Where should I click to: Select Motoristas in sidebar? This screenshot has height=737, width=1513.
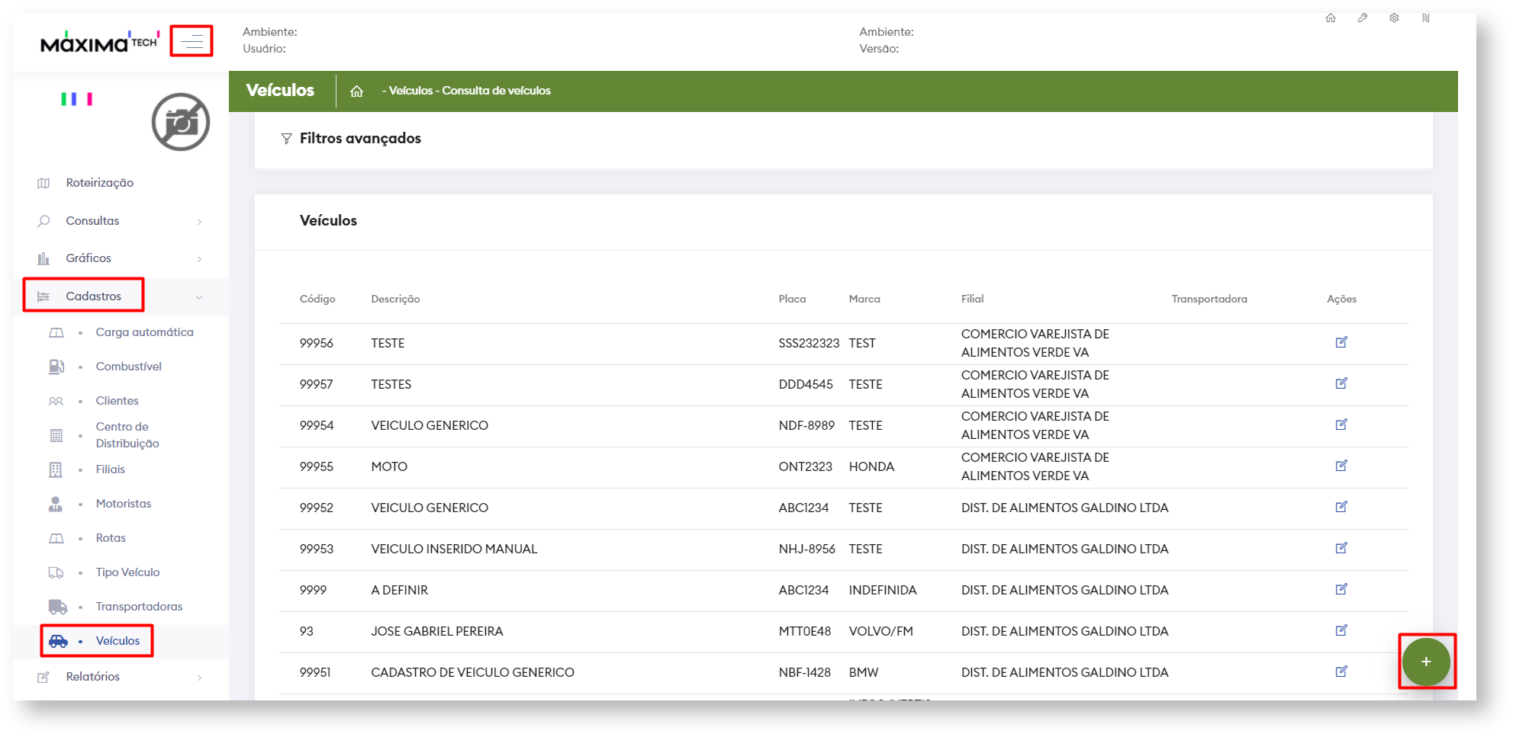click(x=123, y=504)
